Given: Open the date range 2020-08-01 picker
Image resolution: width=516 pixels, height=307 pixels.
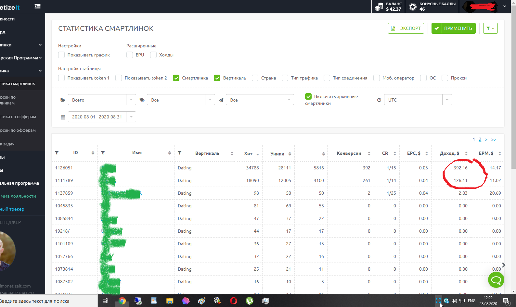Looking at the screenshot, I should pyautogui.click(x=102, y=117).
